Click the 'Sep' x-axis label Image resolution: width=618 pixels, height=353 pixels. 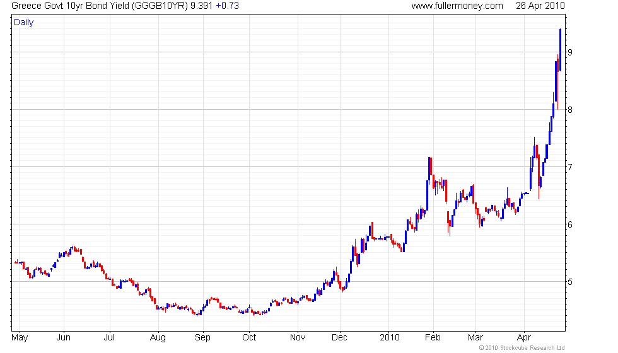(x=202, y=338)
